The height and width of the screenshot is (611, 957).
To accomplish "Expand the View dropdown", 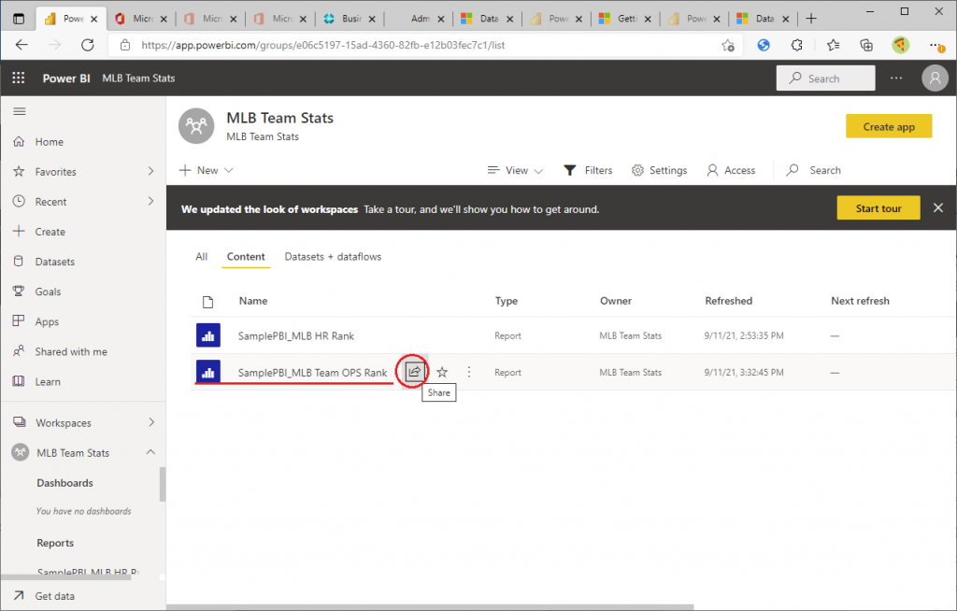I will (515, 170).
